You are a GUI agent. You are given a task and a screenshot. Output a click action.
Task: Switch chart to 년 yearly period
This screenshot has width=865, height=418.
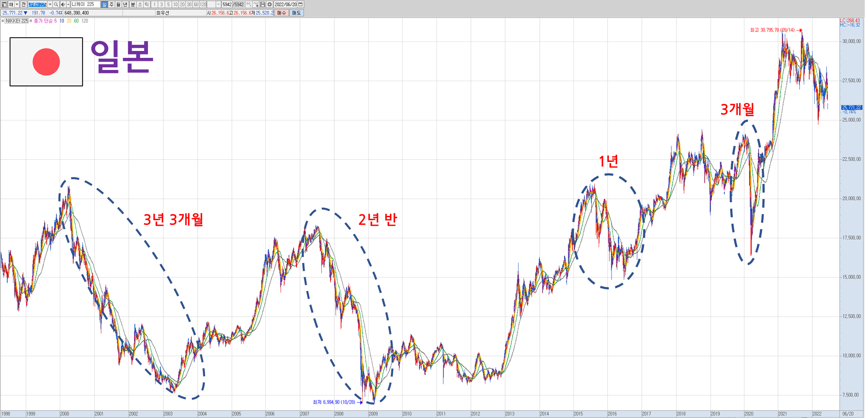click(125, 4)
